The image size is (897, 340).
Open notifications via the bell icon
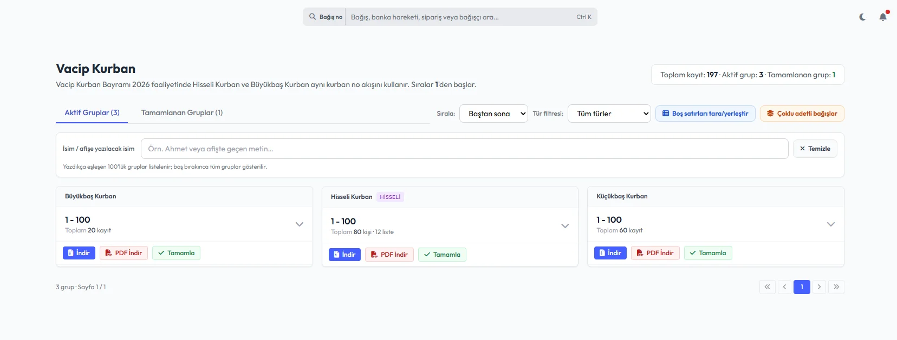pyautogui.click(x=883, y=17)
